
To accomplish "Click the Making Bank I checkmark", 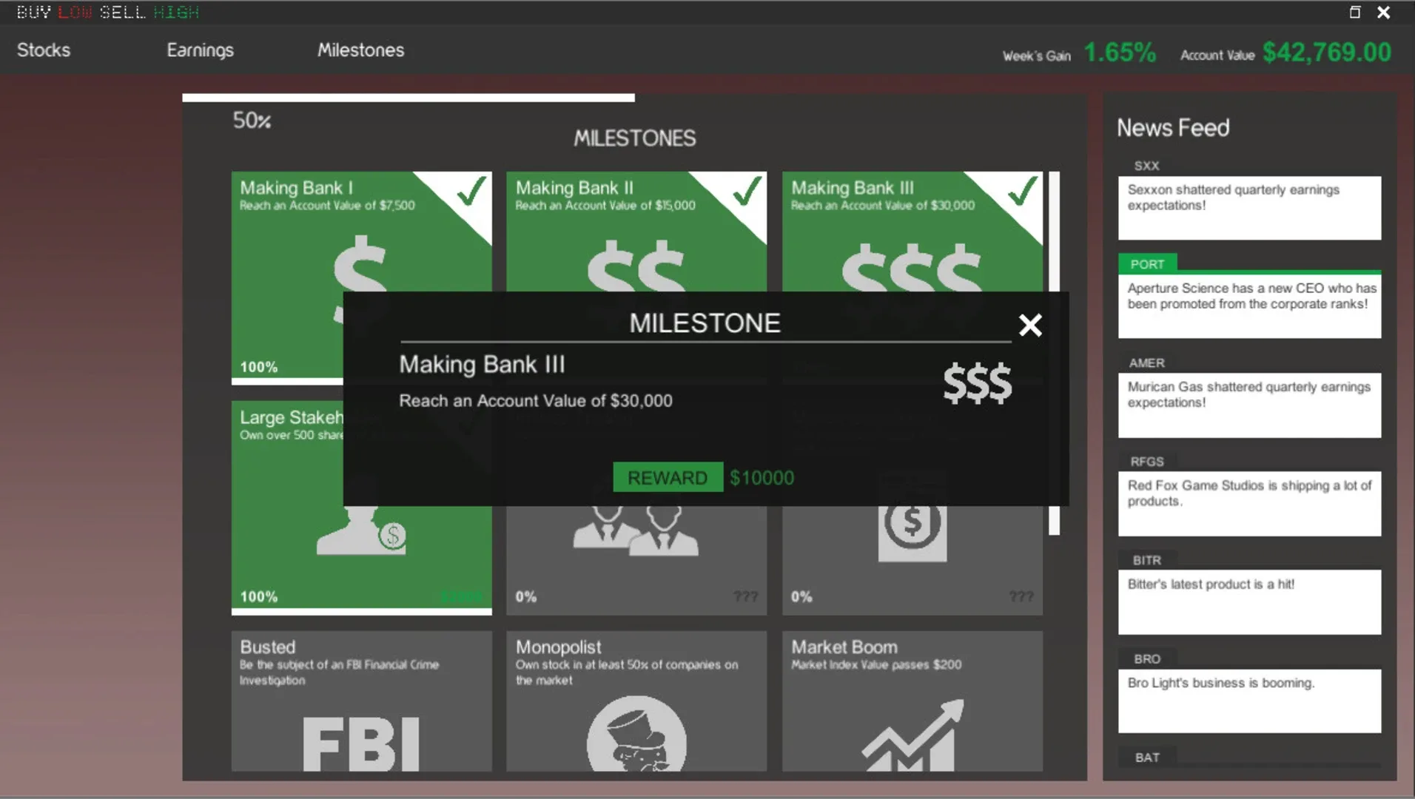I will pos(471,191).
